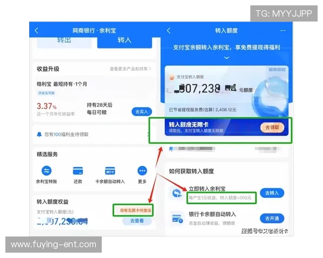The height and width of the screenshot is (258, 323).
Task: Tap 去开通 for 银行卡余额自动转入
Action: (x=272, y=219)
